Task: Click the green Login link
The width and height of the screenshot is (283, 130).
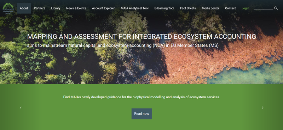Action: 245,8
